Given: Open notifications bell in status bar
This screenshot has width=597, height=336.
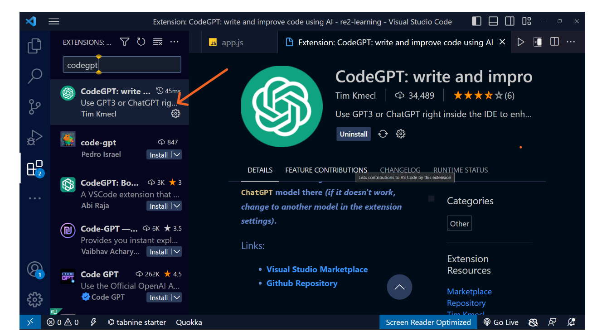Looking at the screenshot, I should [572, 322].
